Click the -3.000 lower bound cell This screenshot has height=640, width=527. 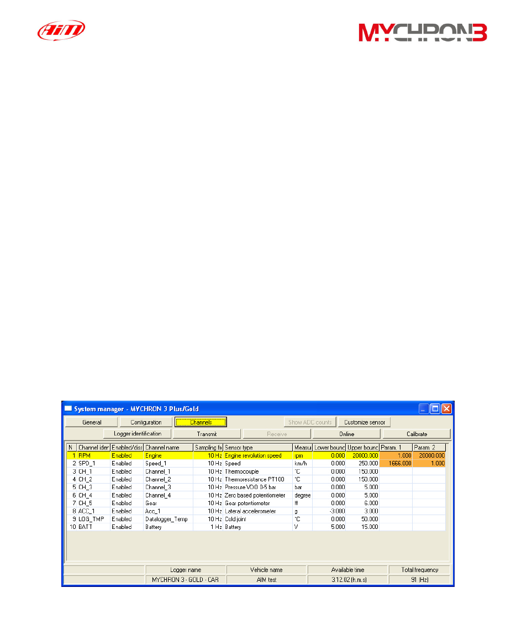[329, 511]
